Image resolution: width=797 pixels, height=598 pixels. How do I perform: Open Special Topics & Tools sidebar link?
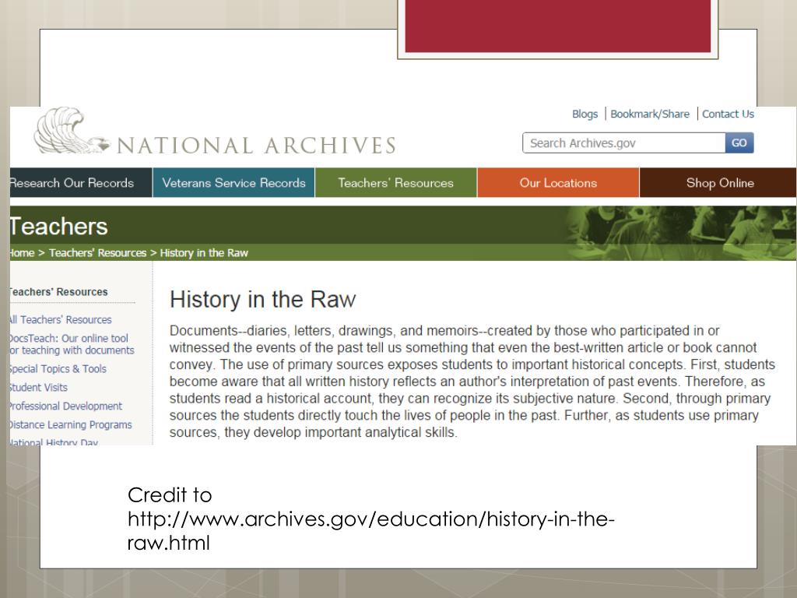58,368
